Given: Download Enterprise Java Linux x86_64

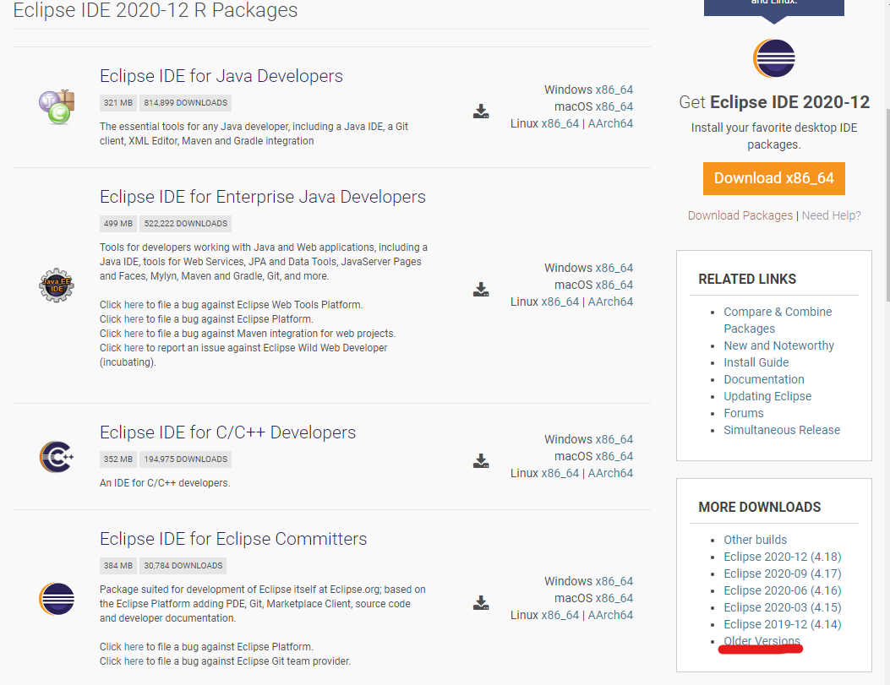Looking at the screenshot, I should (560, 302).
